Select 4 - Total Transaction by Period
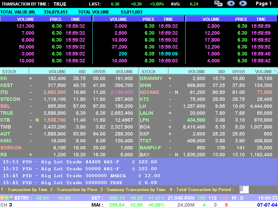Screen dimensions: 278x208 (x=202, y=190)
